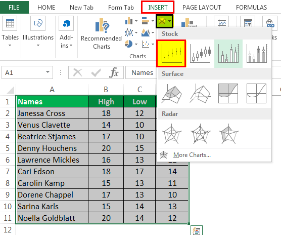Image resolution: width=281 pixels, height=235 pixels.
Task: Click the Insert Pie chart icon
Action: pyautogui.click(x=128, y=44)
